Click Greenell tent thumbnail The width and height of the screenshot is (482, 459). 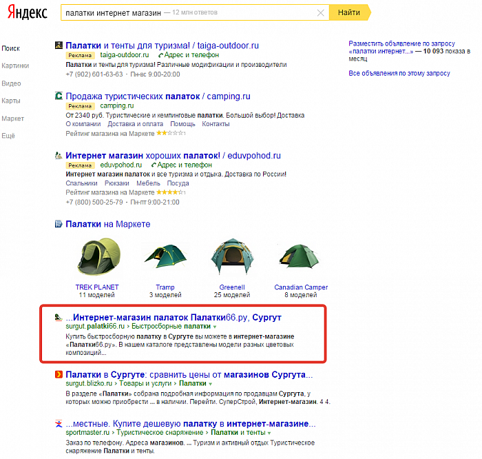[233, 256]
